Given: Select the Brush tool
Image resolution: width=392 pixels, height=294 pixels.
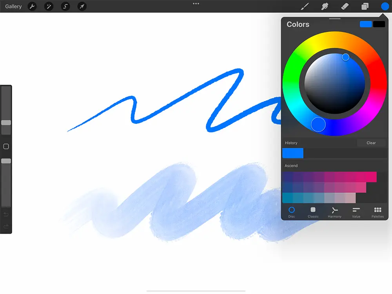Looking at the screenshot, I should coord(305,6).
